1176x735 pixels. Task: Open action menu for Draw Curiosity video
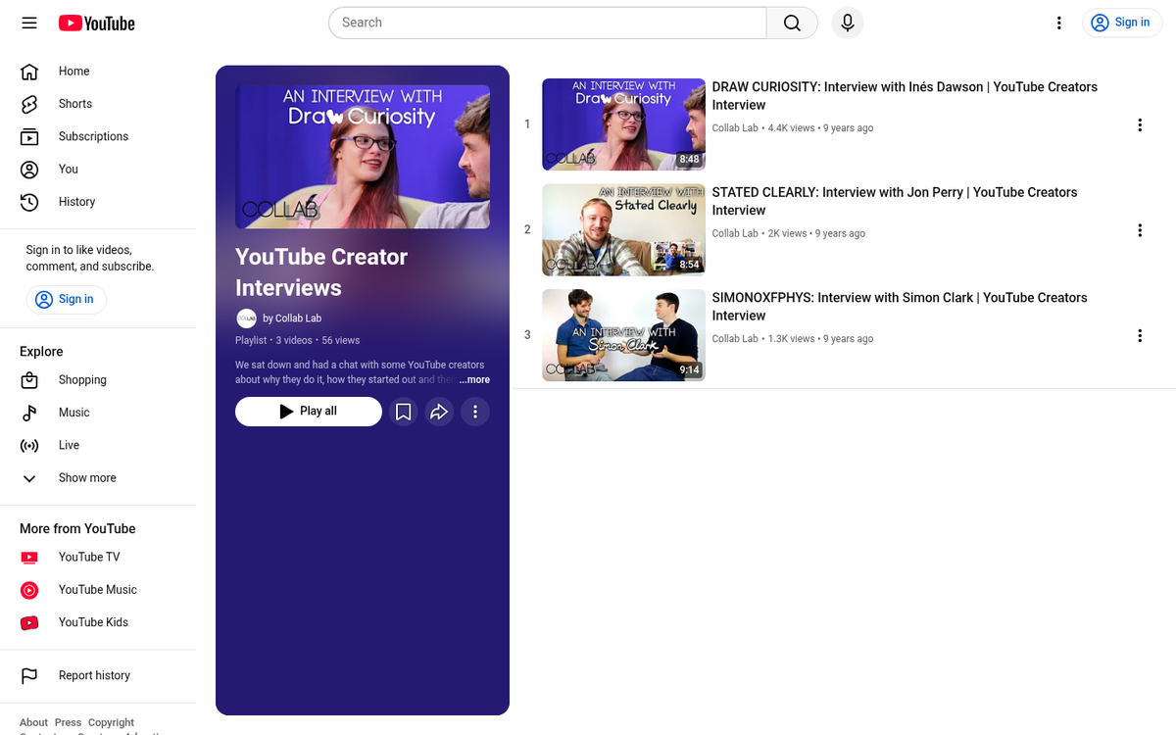pos(1140,124)
